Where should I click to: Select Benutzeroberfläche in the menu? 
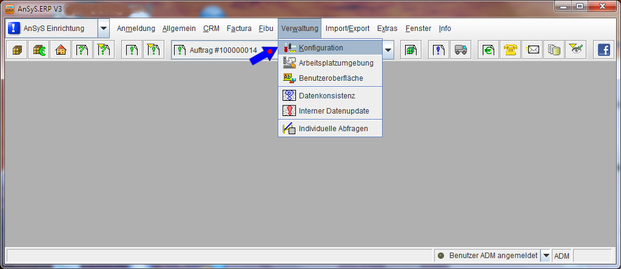tap(331, 78)
